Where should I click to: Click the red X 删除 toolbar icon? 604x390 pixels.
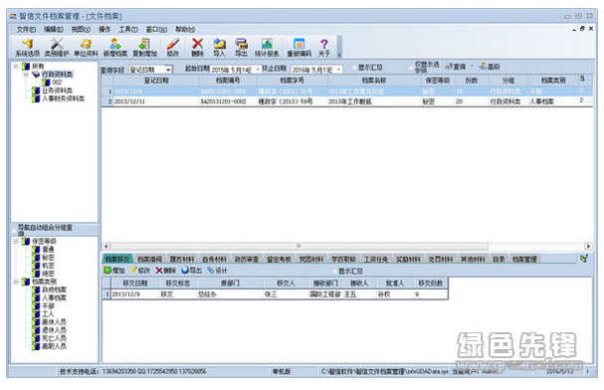[197, 48]
